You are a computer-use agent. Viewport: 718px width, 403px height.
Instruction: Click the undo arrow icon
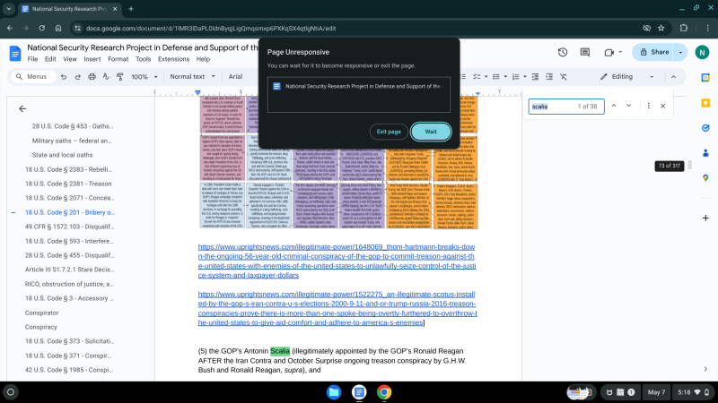[x=64, y=77]
